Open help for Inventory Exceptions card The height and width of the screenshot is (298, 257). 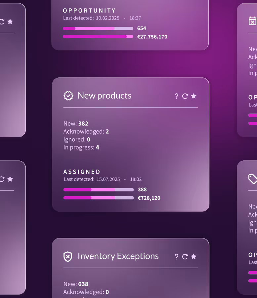[176, 257]
